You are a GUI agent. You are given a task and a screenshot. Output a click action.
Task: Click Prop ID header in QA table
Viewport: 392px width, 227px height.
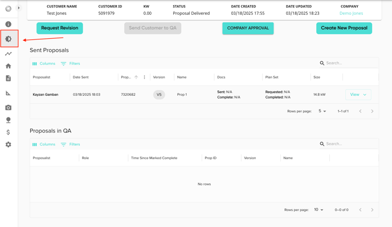pos(210,158)
